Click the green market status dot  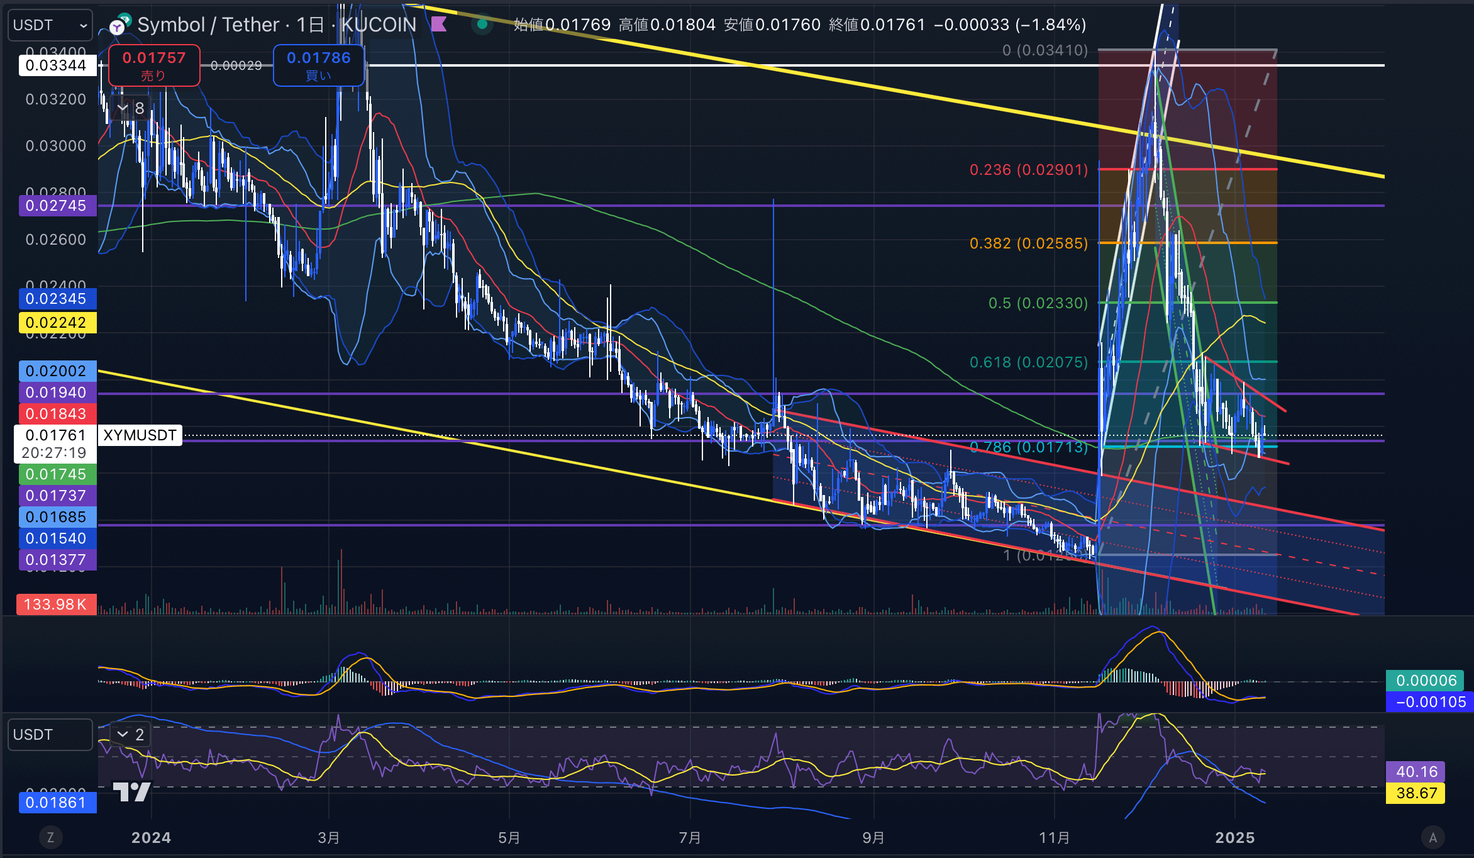pos(482,25)
